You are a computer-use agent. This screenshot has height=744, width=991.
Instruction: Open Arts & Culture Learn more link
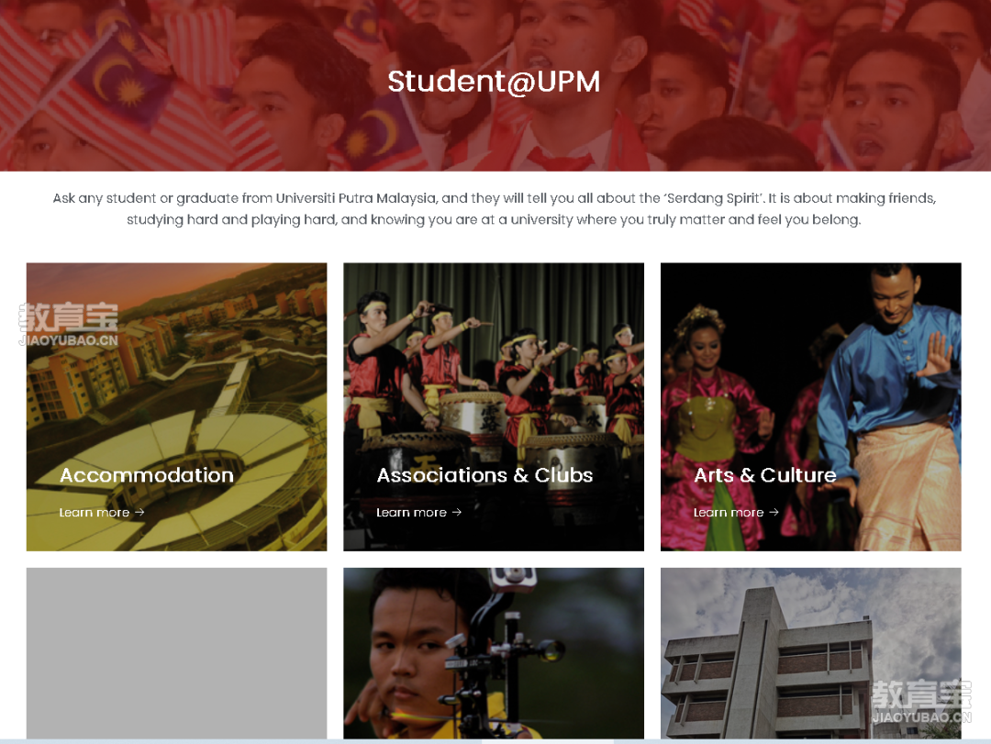click(x=736, y=512)
